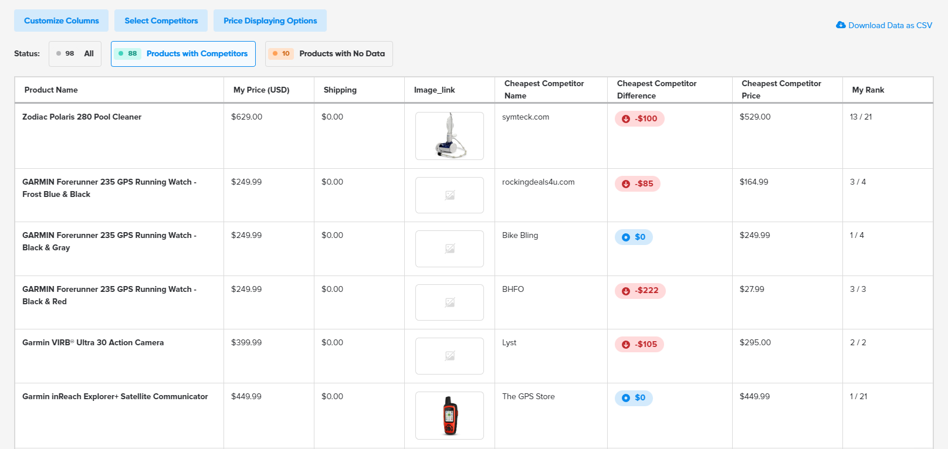This screenshot has width=948, height=449.
Task: Click red arrow icon in -$105 badge
Action: (626, 345)
